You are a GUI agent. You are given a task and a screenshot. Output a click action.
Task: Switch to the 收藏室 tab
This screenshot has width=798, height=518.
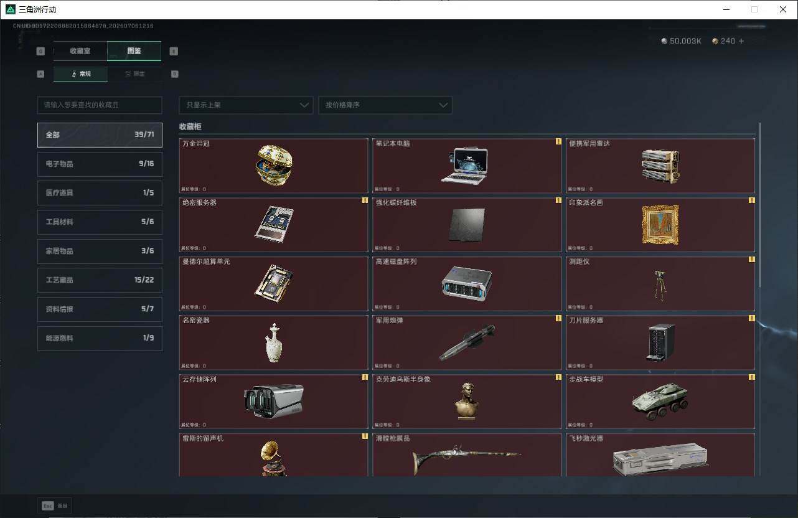80,51
